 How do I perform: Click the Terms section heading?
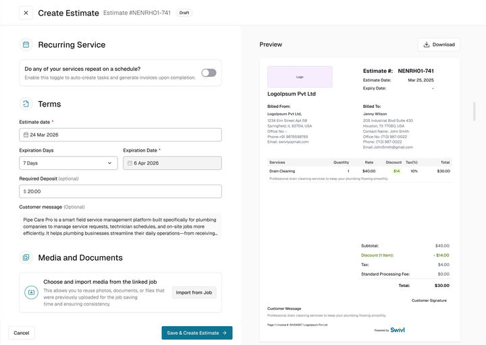click(49, 104)
